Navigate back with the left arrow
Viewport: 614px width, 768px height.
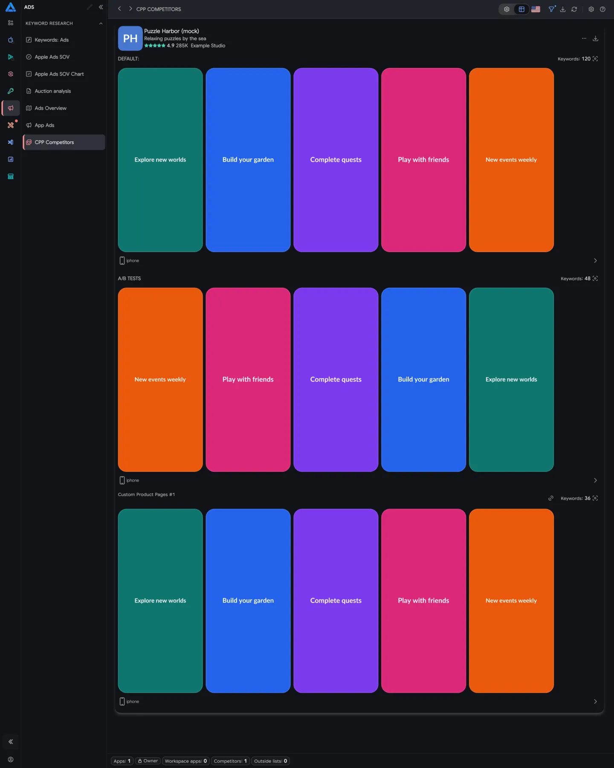pos(119,9)
